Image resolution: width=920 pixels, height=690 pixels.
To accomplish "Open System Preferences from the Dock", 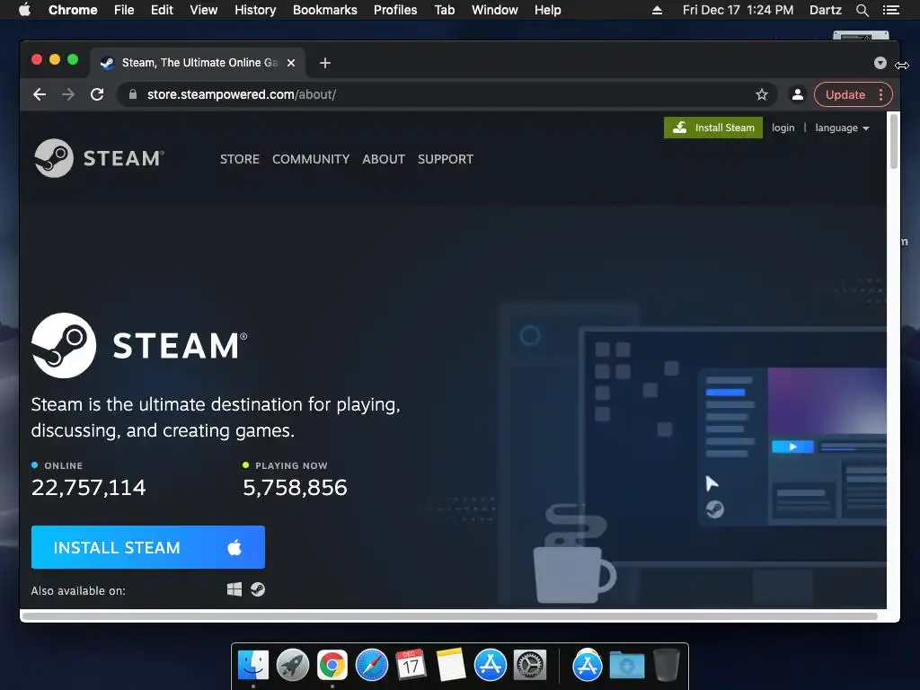I will pos(530,666).
